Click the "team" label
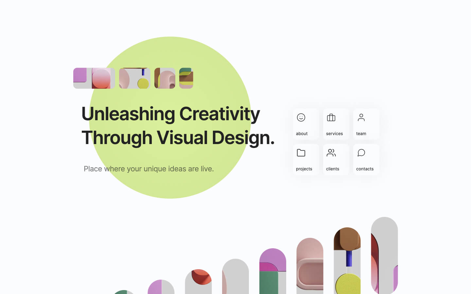This screenshot has width=471, height=294. pyautogui.click(x=361, y=133)
